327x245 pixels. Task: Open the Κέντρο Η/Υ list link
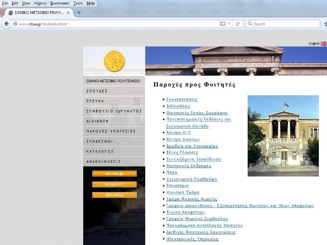(178, 132)
